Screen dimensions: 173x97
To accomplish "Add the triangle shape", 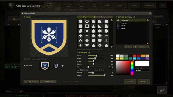I will (x=93, y=26).
